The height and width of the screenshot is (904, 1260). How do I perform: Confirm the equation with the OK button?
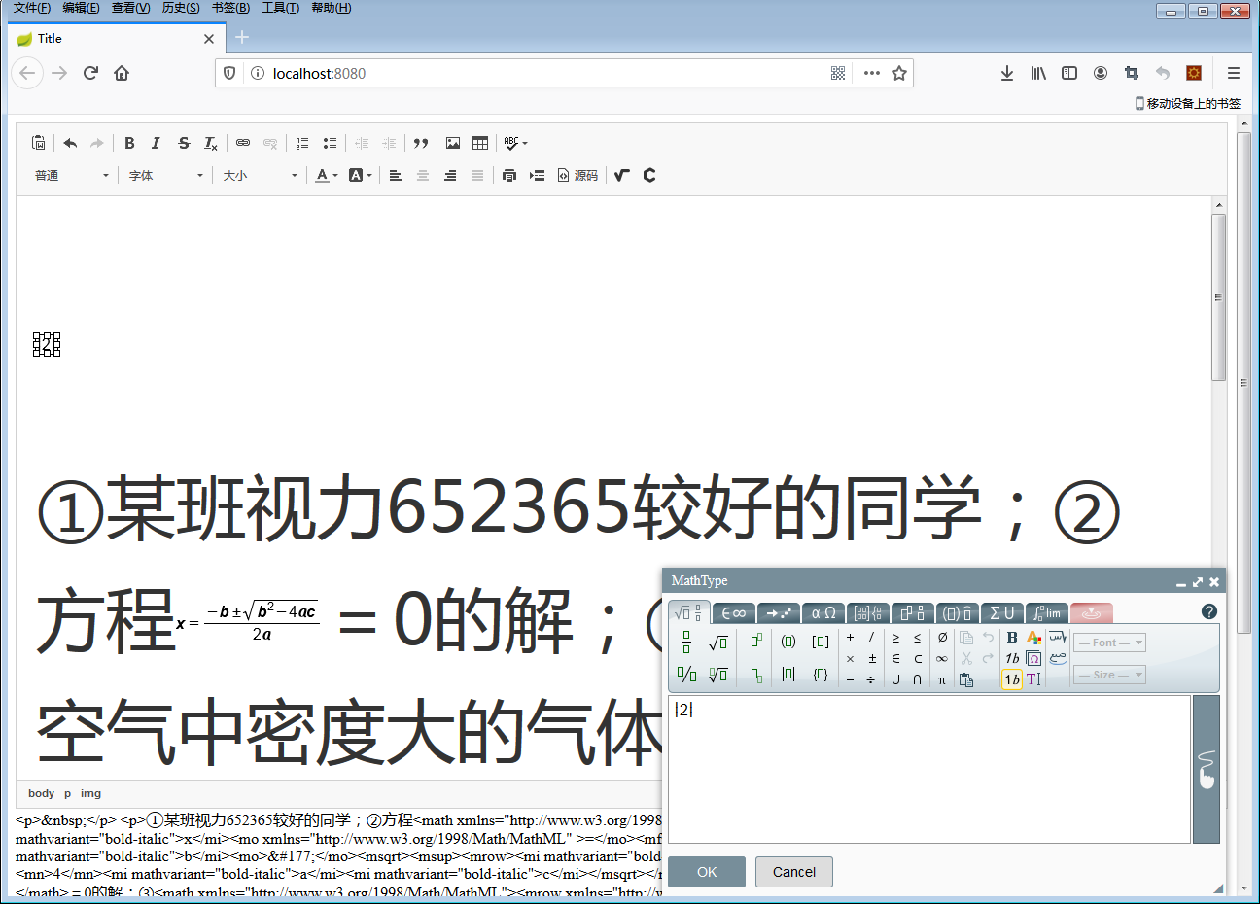[x=707, y=871]
